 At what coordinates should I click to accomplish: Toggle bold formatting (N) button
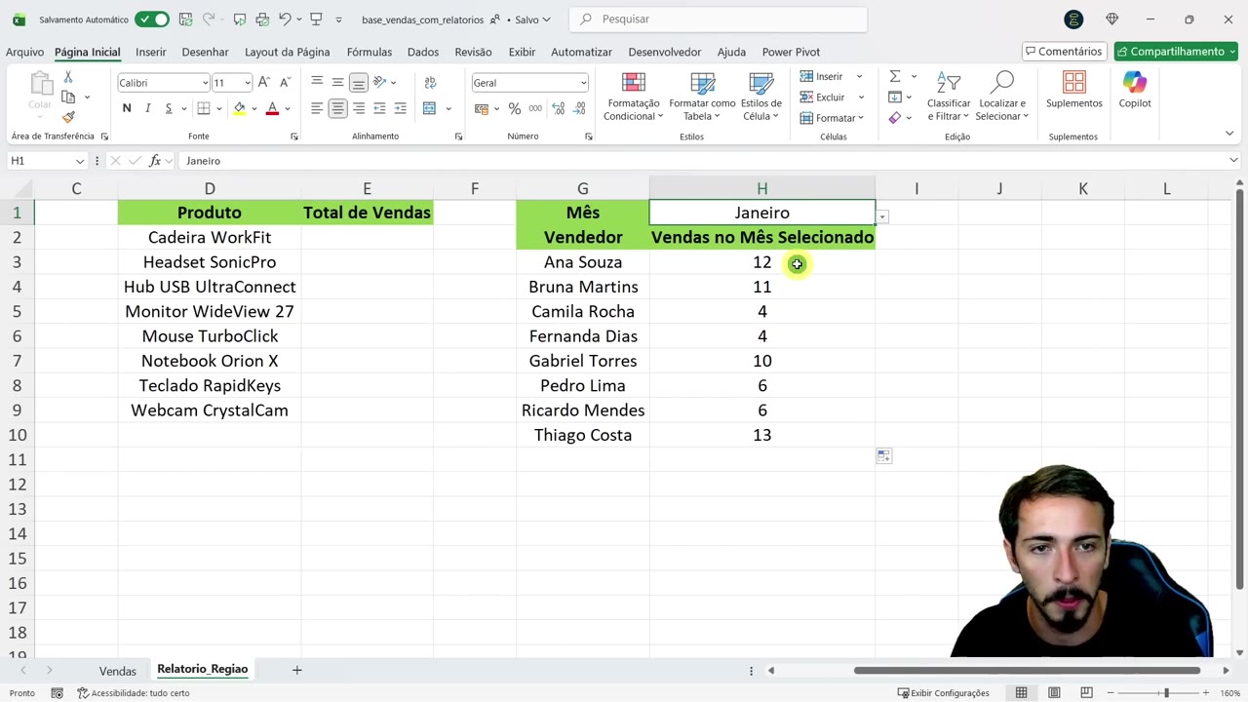pyautogui.click(x=127, y=108)
